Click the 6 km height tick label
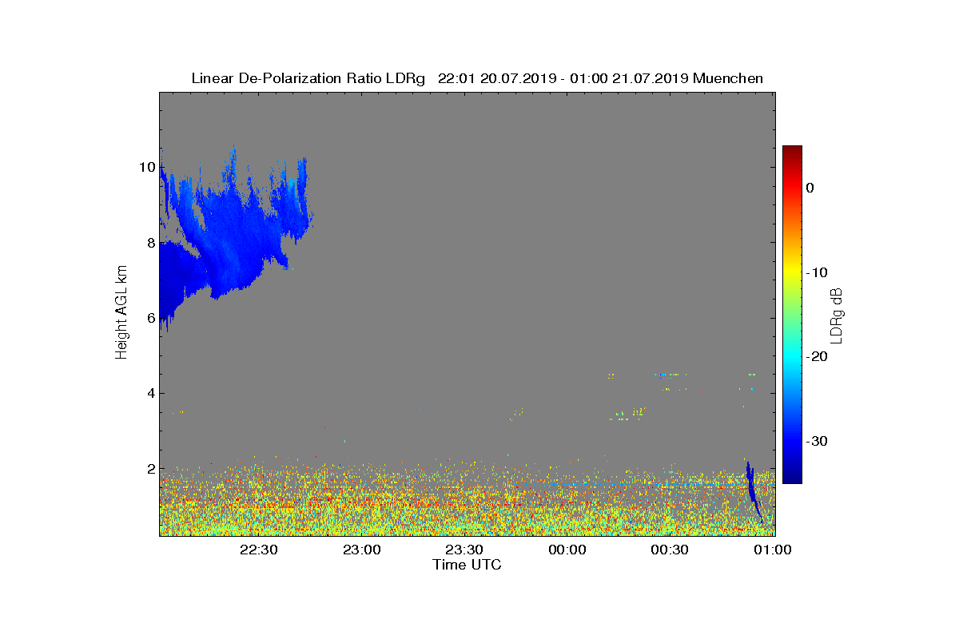The height and width of the screenshot is (639, 959). coord(149,318)
